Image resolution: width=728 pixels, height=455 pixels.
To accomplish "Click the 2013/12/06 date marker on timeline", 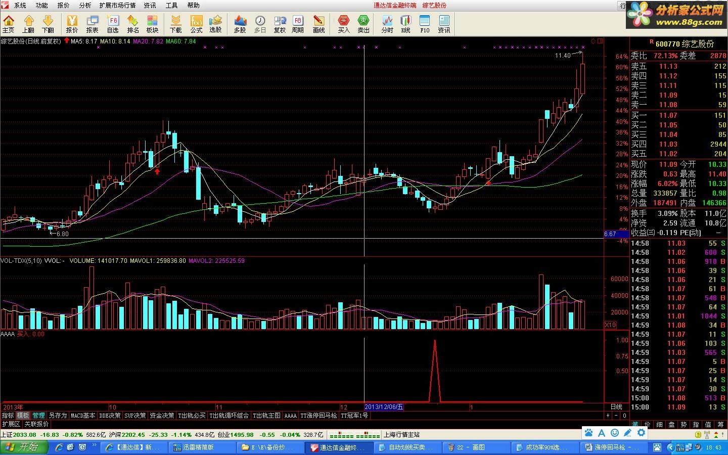I will tap(384, 406).
